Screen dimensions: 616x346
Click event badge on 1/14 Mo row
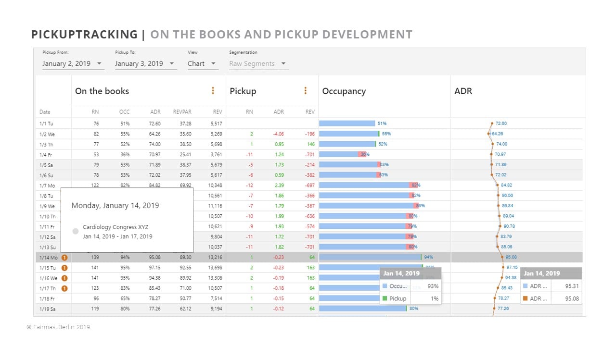point(64,258)
